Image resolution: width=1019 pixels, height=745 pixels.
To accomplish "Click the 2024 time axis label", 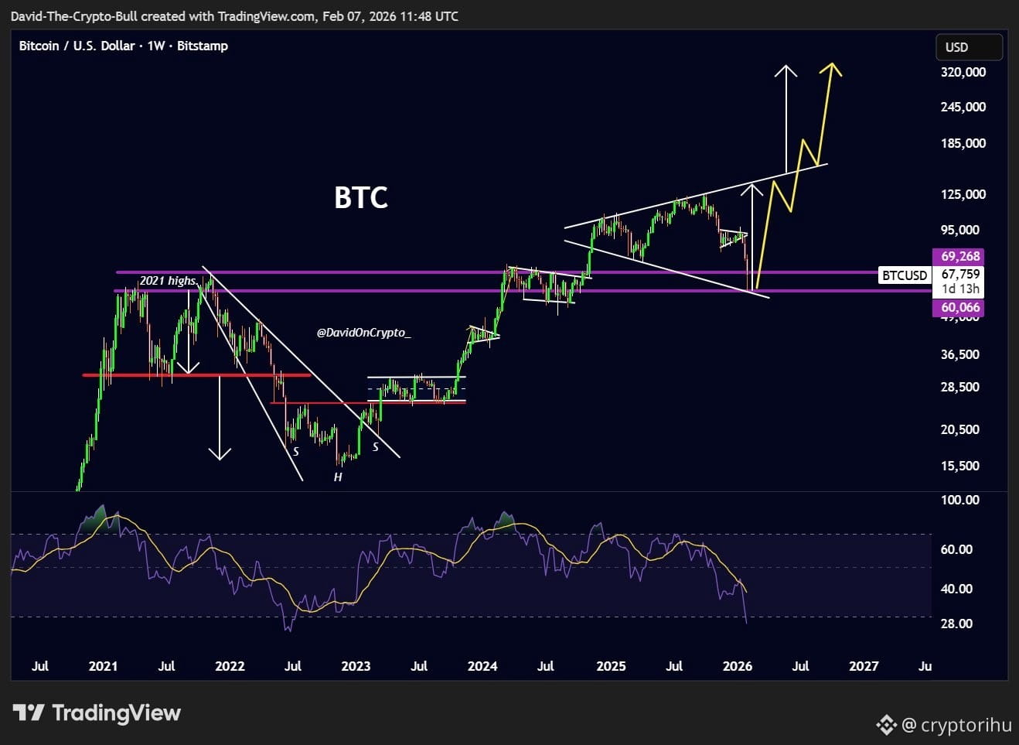I will (x=482, y=666).
